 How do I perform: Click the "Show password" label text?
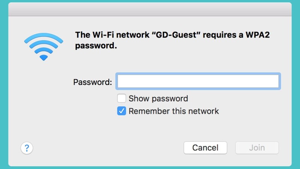pos(158,98)
